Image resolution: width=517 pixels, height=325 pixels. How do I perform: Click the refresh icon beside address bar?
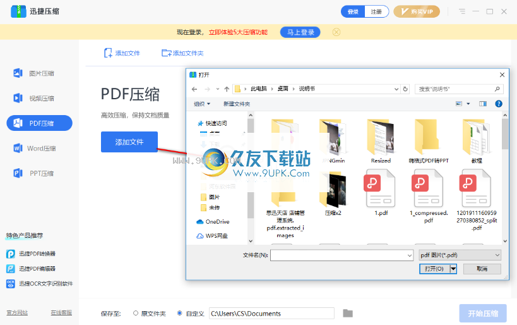(405, 89)
